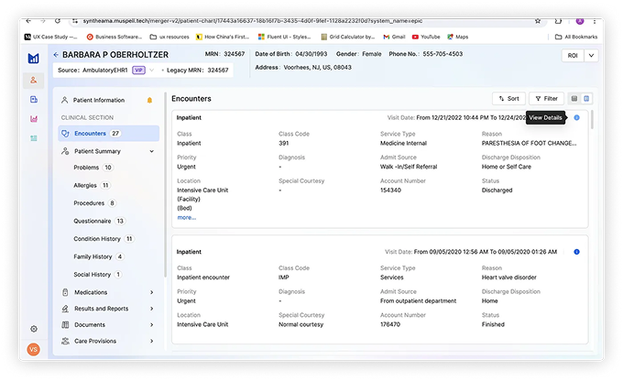Open the Grid Calculator bookmark

(347, 37)
